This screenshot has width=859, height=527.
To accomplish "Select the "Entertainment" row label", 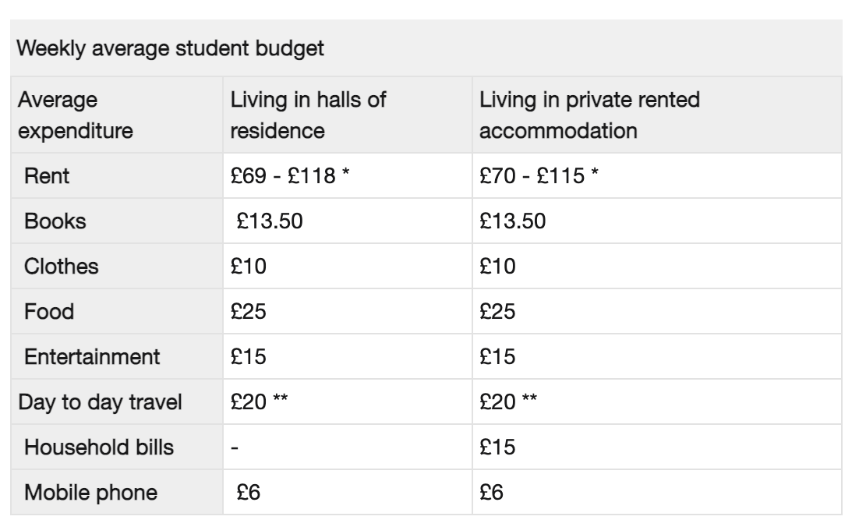I will click(92, 357).
